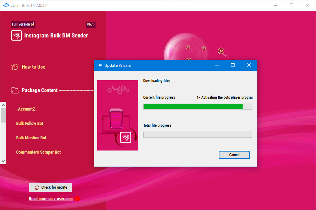The width and height of the screenshot is (316, 210).
Task: Click the package list scroll up arrow
Action: pos(3,105)
